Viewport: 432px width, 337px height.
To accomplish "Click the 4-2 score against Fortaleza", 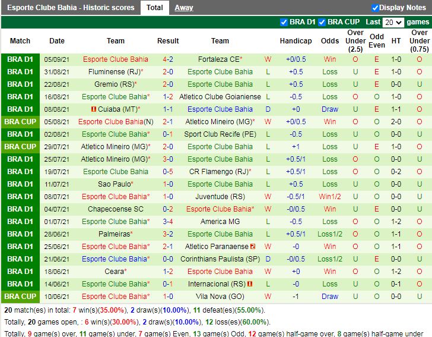I will tap(168, 59).
